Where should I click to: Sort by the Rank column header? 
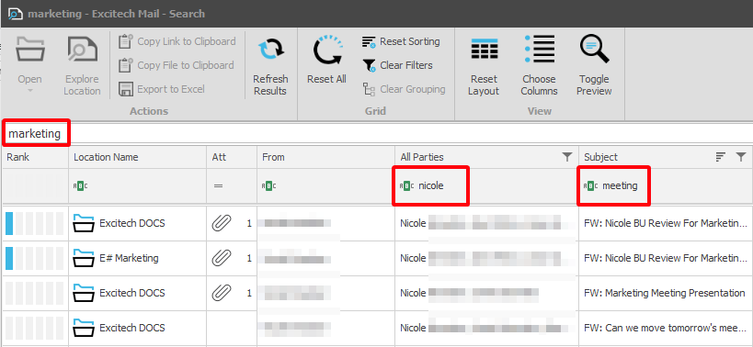click(x=36, y=157)
